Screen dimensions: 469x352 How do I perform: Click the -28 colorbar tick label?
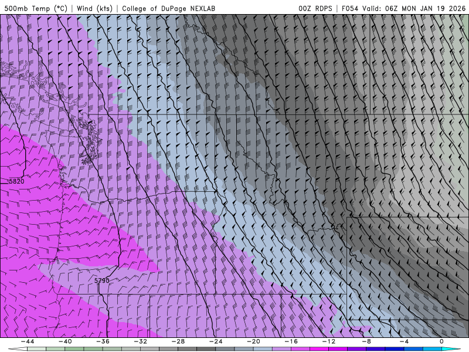[x=178, y=341]
